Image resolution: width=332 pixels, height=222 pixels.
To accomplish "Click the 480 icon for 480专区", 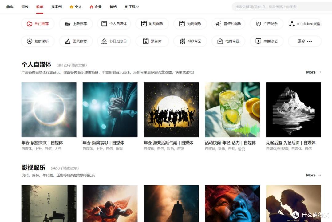I will (x=182, y=41).
